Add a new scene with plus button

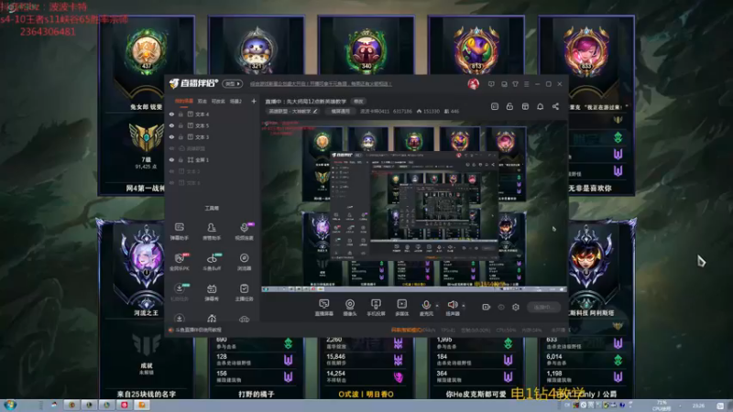tap(254, 101)
